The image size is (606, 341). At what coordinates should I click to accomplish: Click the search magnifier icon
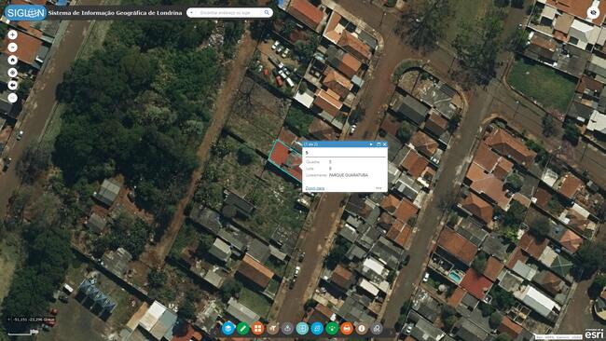(267, 13)
